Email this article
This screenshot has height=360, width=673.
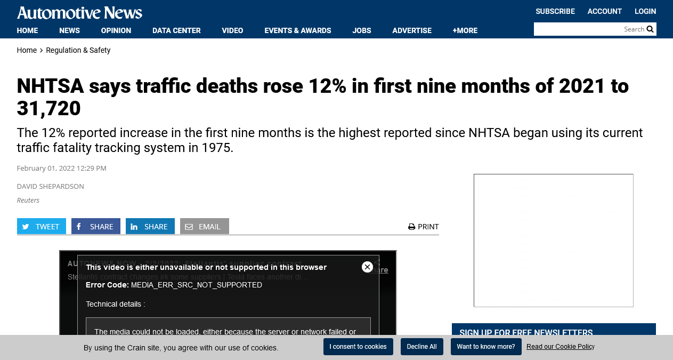(x=205, y=227)
